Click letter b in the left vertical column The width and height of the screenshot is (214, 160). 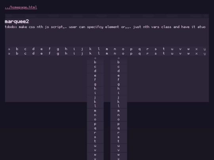click(x=95, y=62)
